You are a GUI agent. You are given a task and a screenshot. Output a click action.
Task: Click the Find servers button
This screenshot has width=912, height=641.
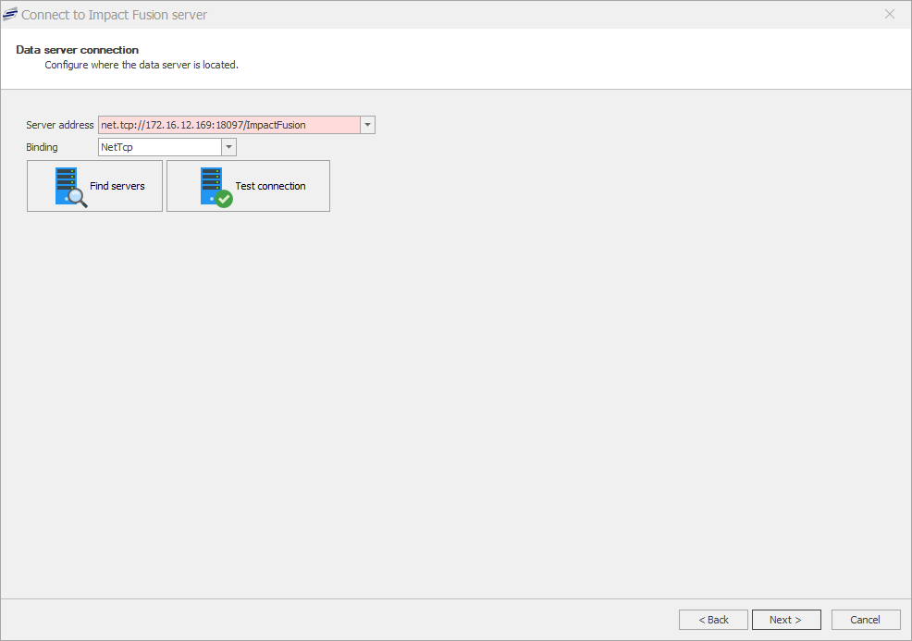pos(94,186)
